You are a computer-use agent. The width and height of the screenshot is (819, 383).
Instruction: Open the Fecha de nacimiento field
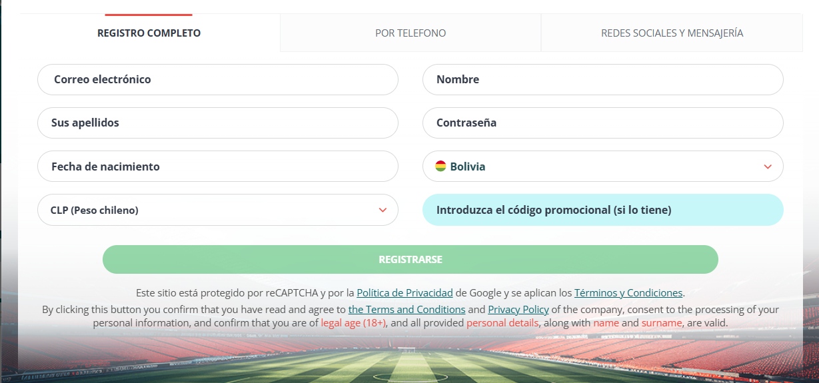(217, 167)
